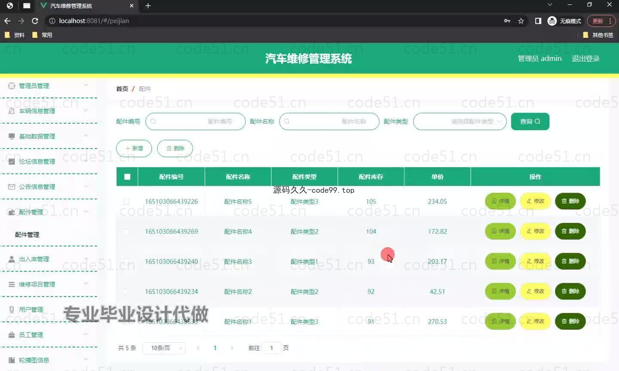This screenshot has height=371, width=619.
Task: Click 修改 for 配件名称1 row
Action: click(535, 321)
